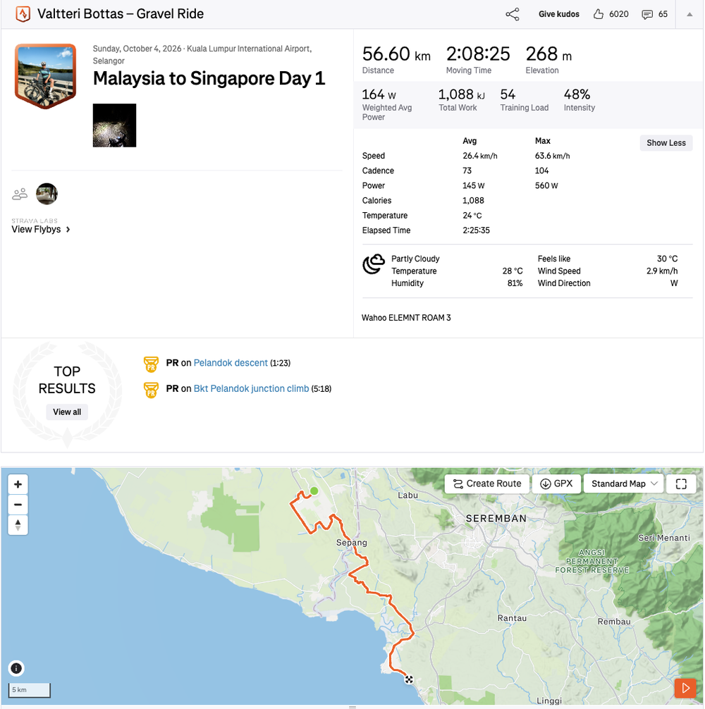Viewport: 705px width, 709px height.
Task: Open the night ride photo thumbnail
Action: [114, 125]
